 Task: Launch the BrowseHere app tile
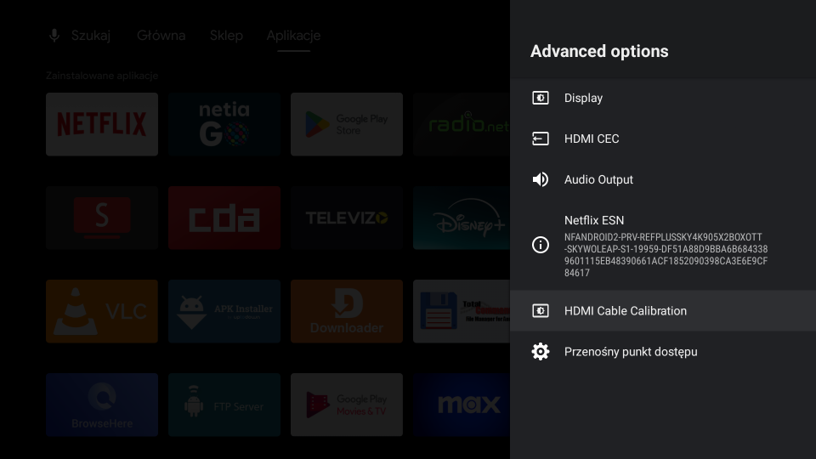click(x=102, y=405)
